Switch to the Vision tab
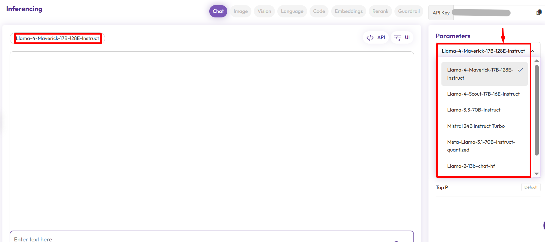Viewport: 545px width, 242px height. pos(264,11)
